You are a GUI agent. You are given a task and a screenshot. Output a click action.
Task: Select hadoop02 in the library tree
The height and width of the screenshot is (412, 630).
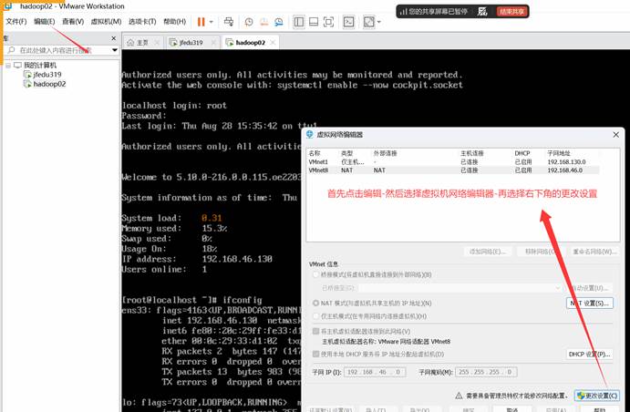tap(49, 84)
